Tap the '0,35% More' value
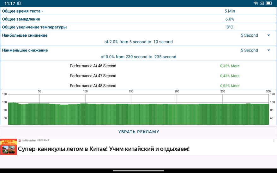277x173 pixels. pos(230,66)
